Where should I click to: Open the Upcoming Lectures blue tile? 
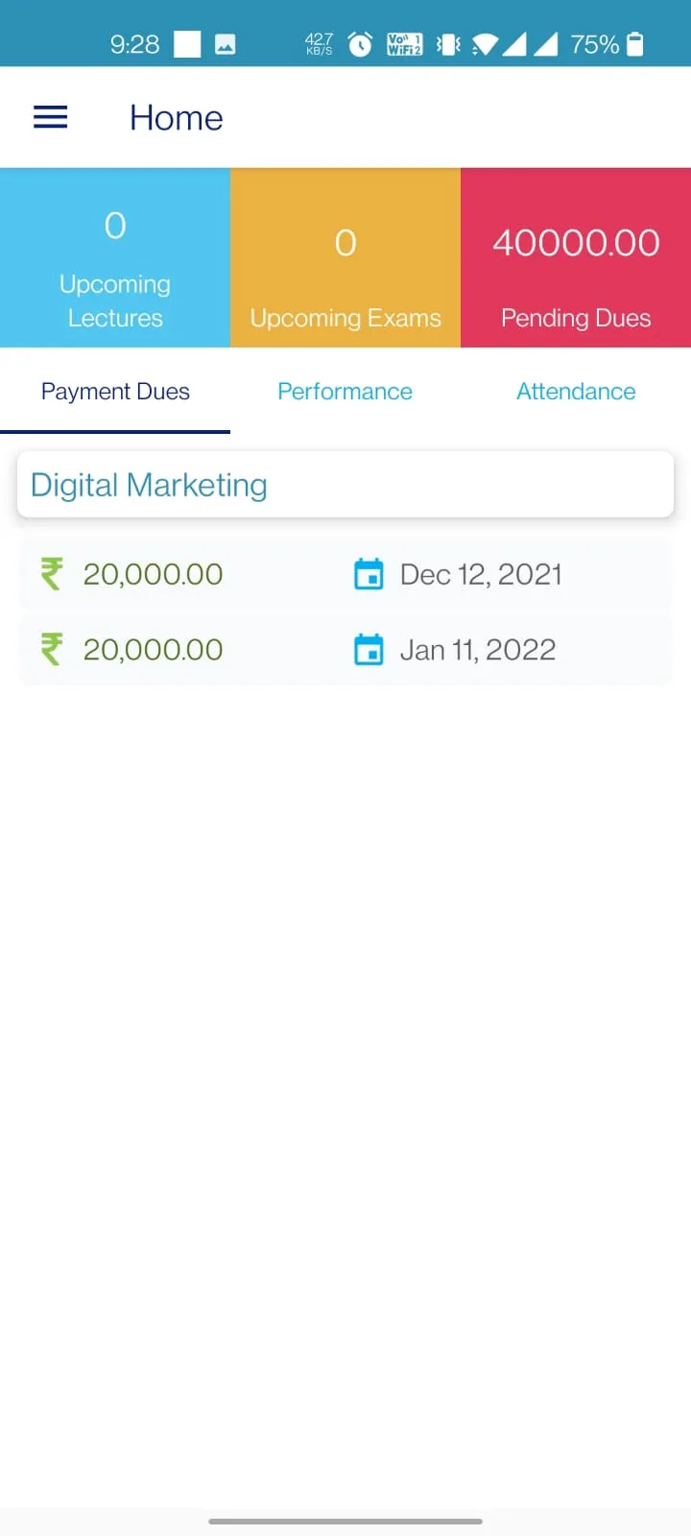115,257
